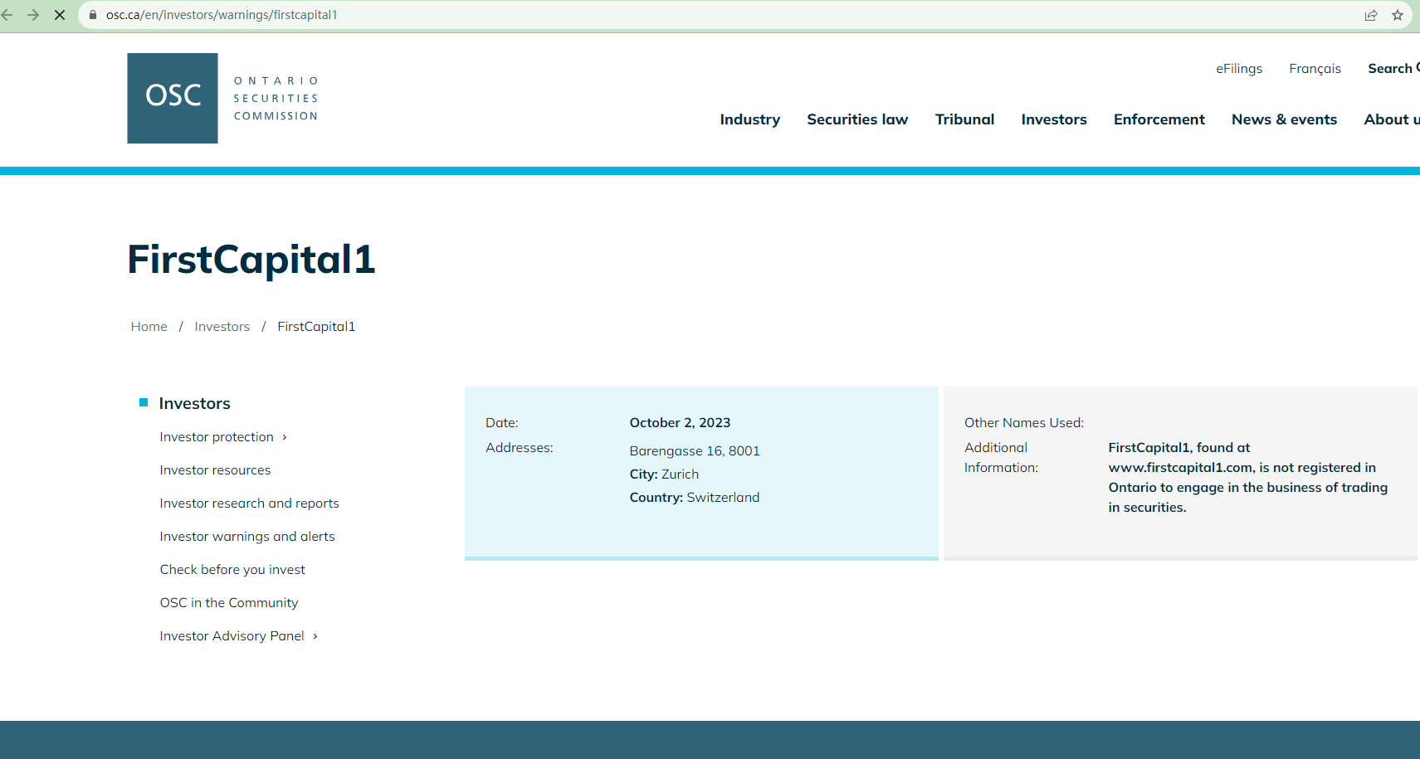Bookmark this page with the star icon
The height and width of the screenshot is (759, 1420).
(x=1398, y=15)
